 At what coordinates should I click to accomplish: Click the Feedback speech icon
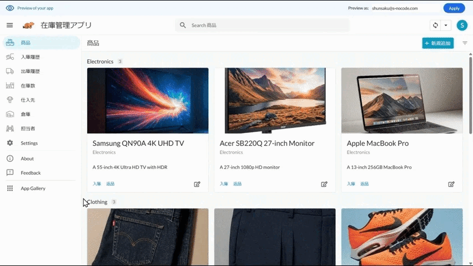pos(10,172)
